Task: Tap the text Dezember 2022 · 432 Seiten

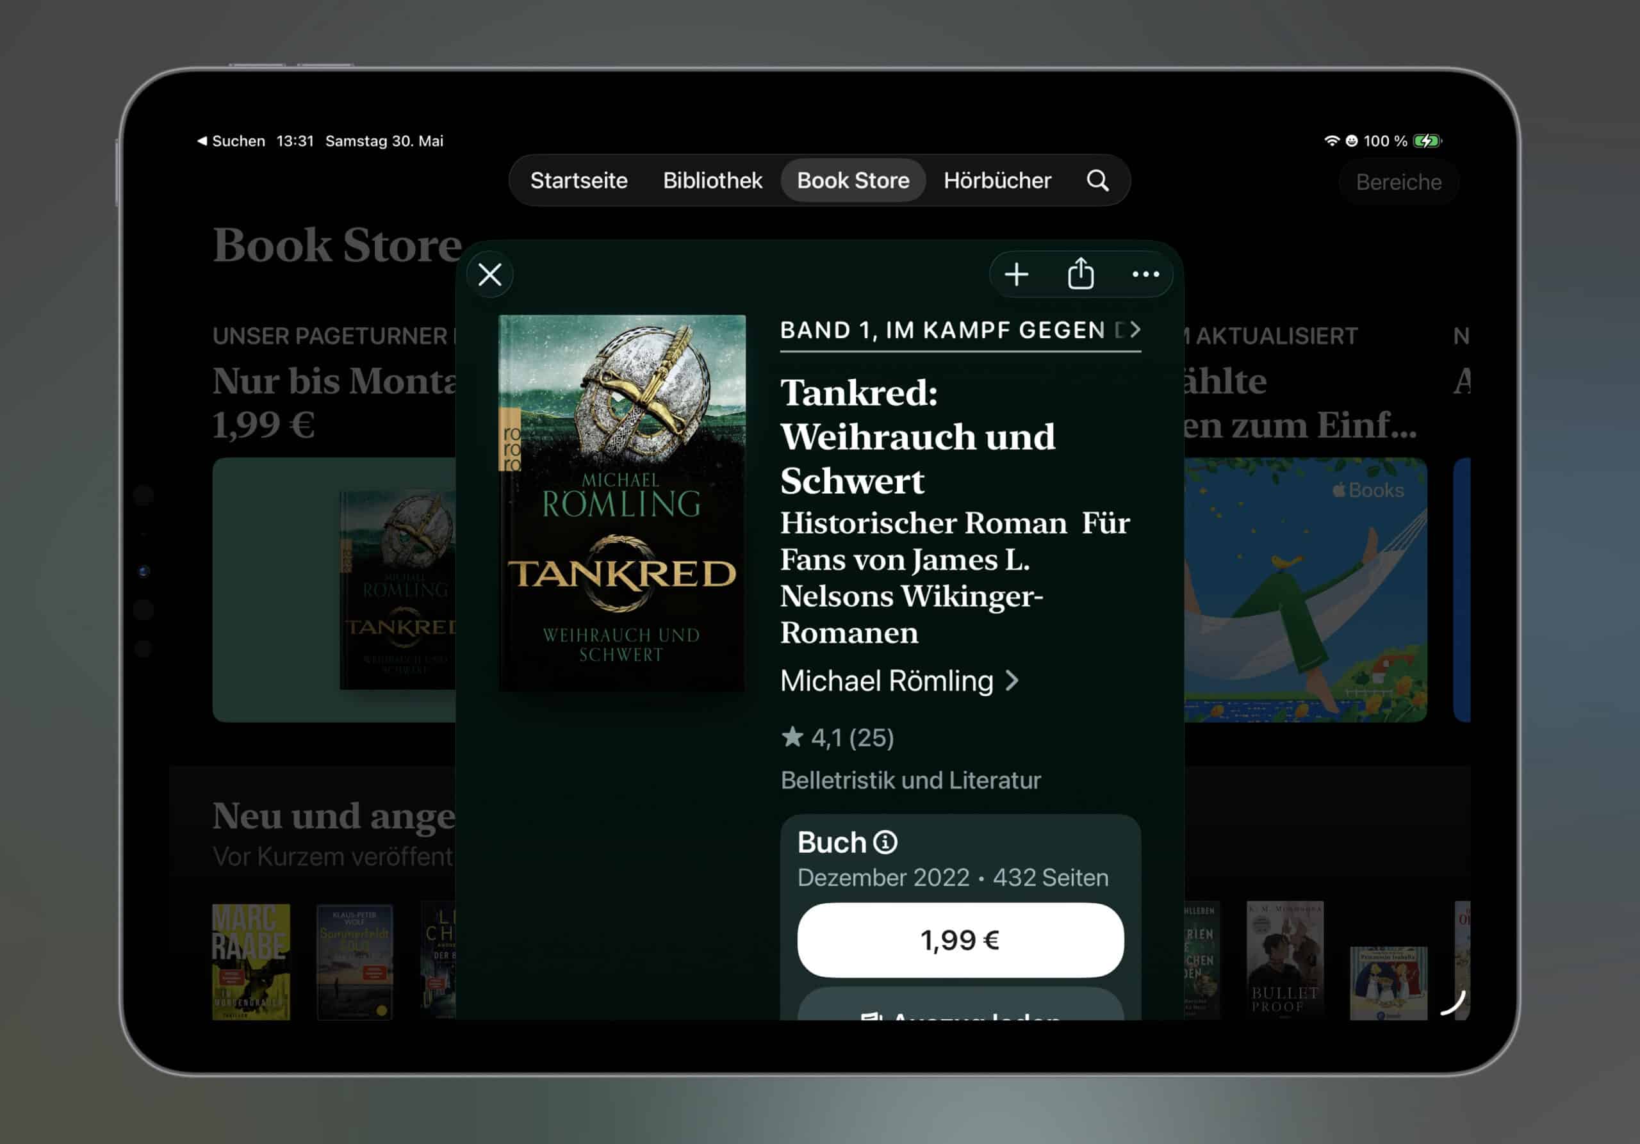Action: coord(953,878)
